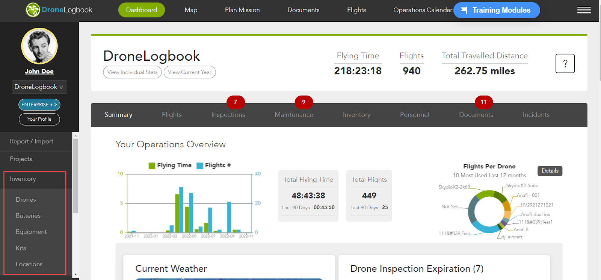Open Drones under Inventory
Image resolution: width=601 pixels, height=280 pixels.
click(26, 200)
